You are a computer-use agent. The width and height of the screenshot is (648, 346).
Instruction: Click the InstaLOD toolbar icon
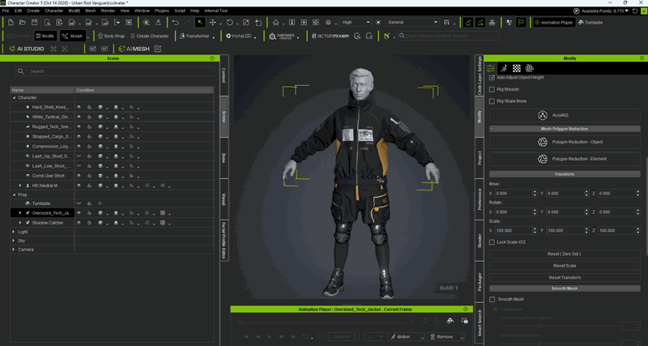click(239, 36)
